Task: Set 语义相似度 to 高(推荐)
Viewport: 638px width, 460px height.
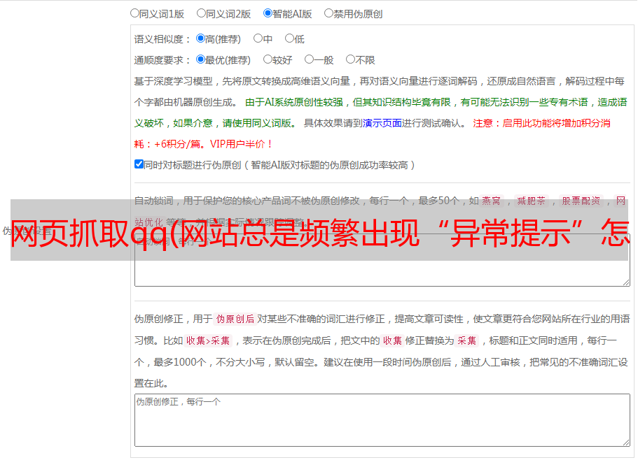Action: tap(200, 38)
